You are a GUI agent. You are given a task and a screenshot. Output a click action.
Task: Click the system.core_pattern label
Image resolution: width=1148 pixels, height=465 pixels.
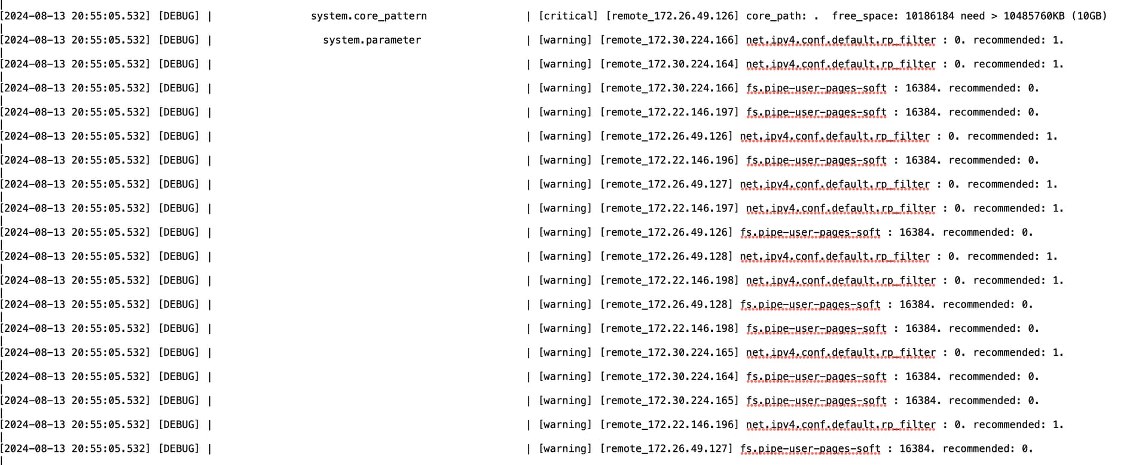coord(369,16)
